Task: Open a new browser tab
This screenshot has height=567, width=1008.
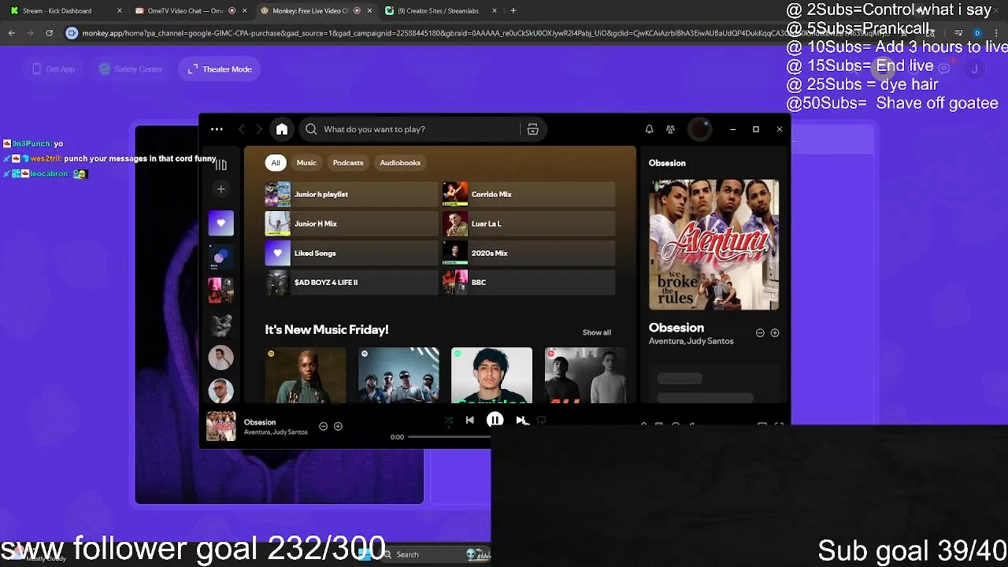Action: (513, 11)
